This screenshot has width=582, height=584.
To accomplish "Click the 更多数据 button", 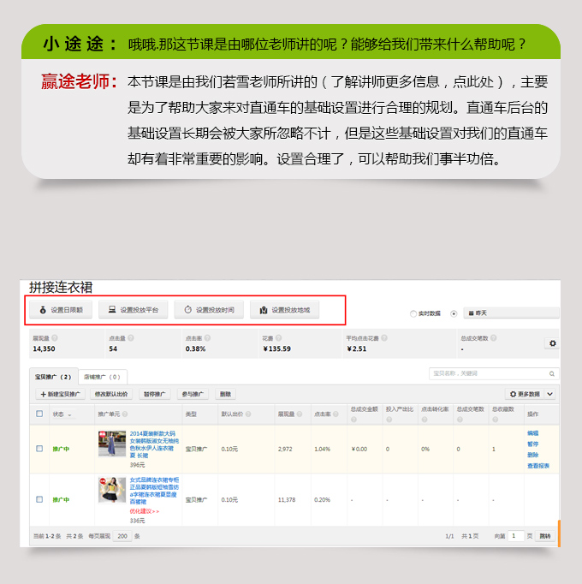I will point(525,394).
